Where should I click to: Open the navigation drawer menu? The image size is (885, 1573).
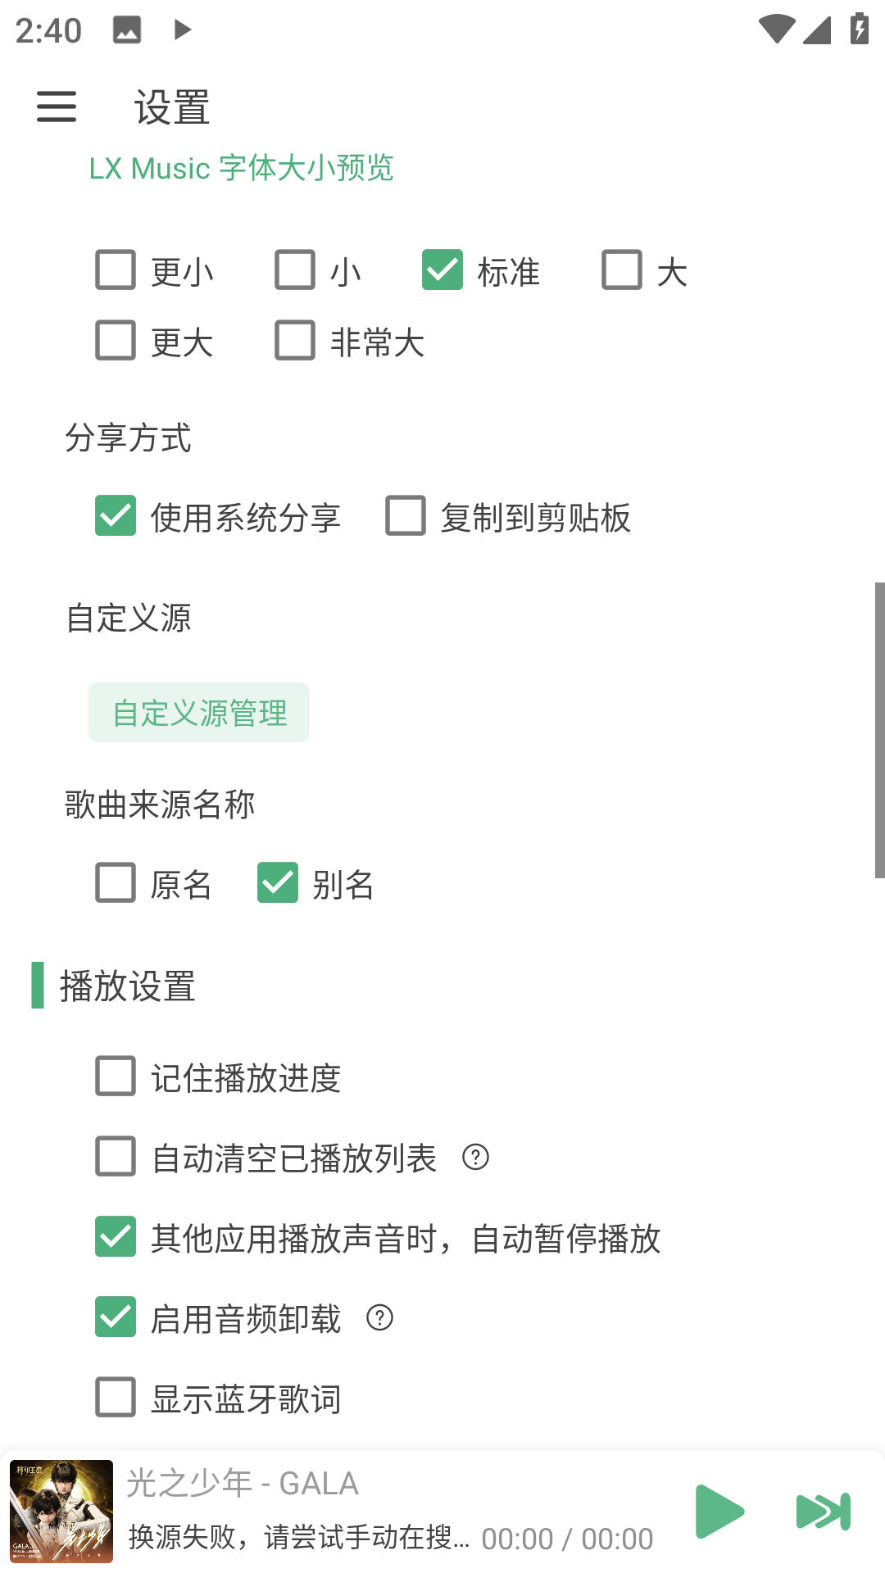56,107
